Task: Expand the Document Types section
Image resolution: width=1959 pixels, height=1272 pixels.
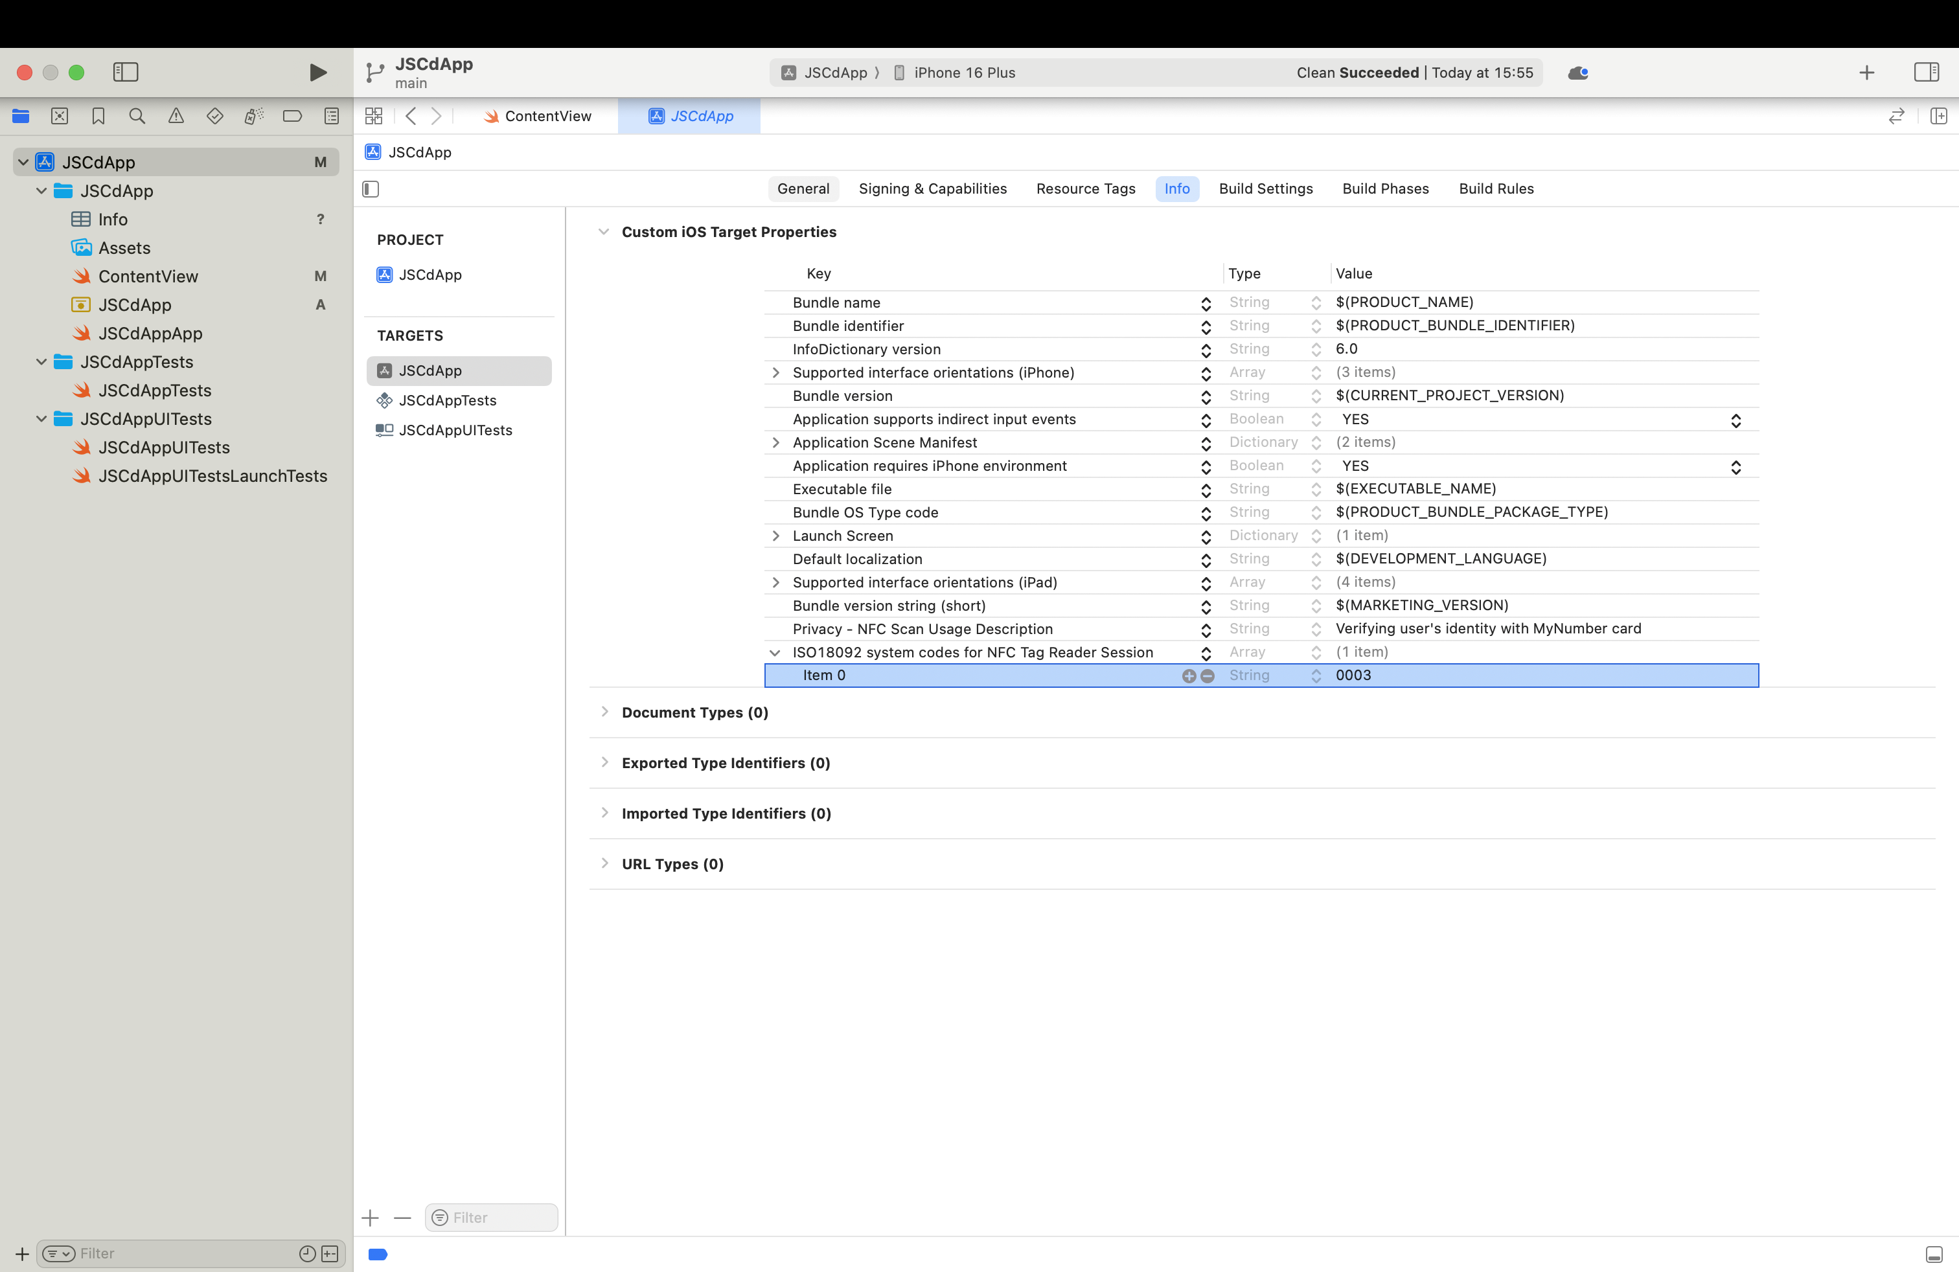Action: tap(605, 712)
